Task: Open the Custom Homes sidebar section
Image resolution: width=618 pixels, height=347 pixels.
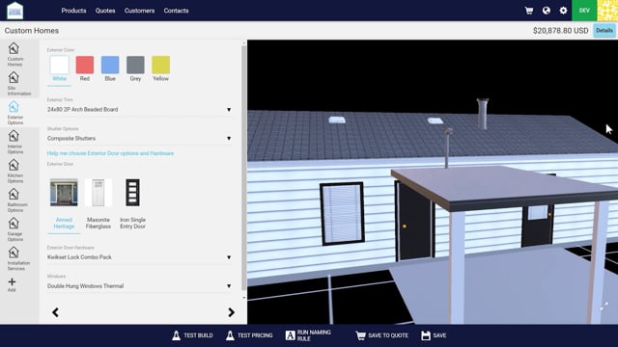Action: 15,54
